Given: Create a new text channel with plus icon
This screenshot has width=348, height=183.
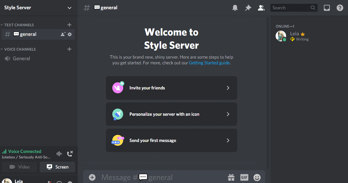Looking at the screenshot, I should tap(69, 25).
